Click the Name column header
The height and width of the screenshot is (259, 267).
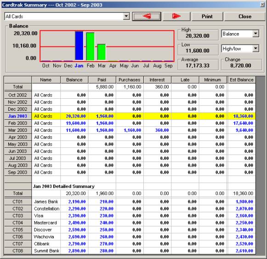[x=46, y=80]
